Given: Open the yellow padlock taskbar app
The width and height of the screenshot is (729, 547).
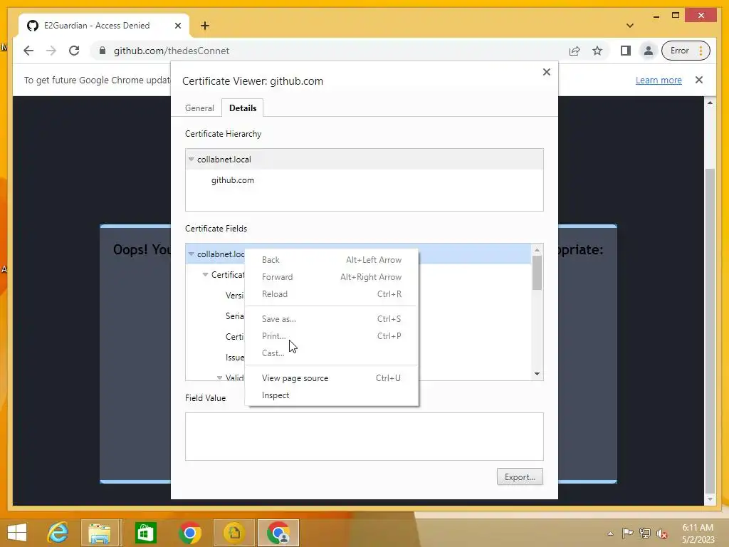Looking at the screenshot, I should pyautogui.click(x=234, y=533).
